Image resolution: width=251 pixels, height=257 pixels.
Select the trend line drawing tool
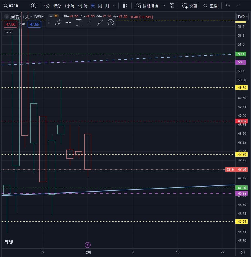(100, 22)
